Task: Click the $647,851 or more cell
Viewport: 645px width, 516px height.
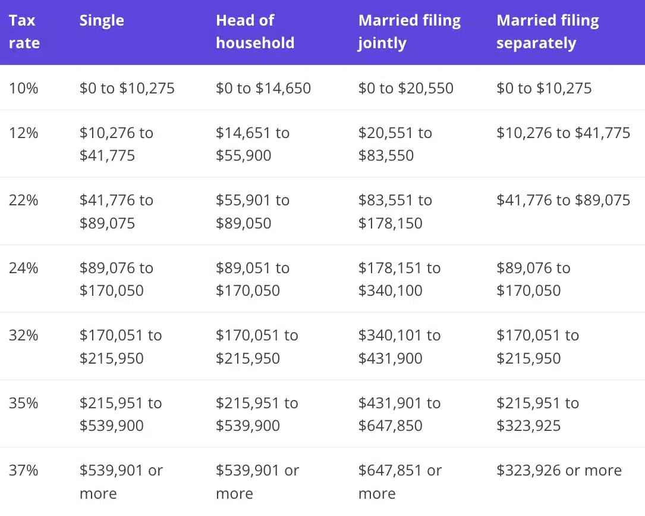Action: click(400, 482)
